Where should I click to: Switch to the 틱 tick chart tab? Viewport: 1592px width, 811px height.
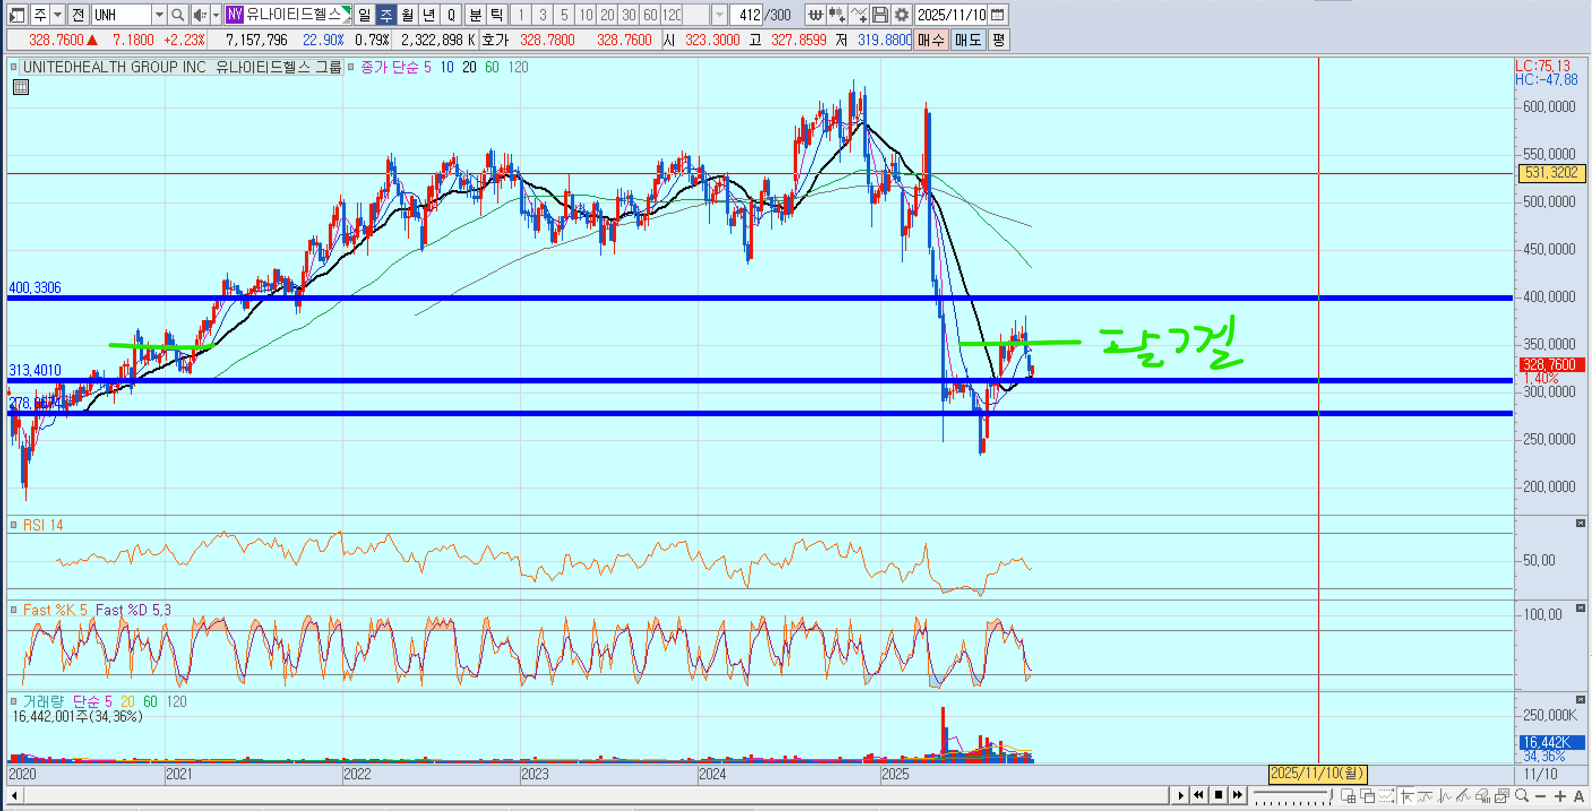coord(497,15)
